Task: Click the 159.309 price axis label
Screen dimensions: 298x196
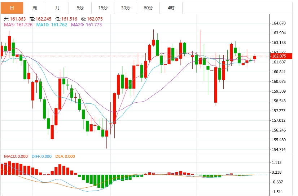Action: [x=279, y=91]
